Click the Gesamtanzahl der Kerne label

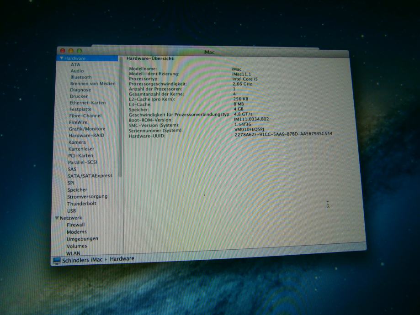coord(156,94)
